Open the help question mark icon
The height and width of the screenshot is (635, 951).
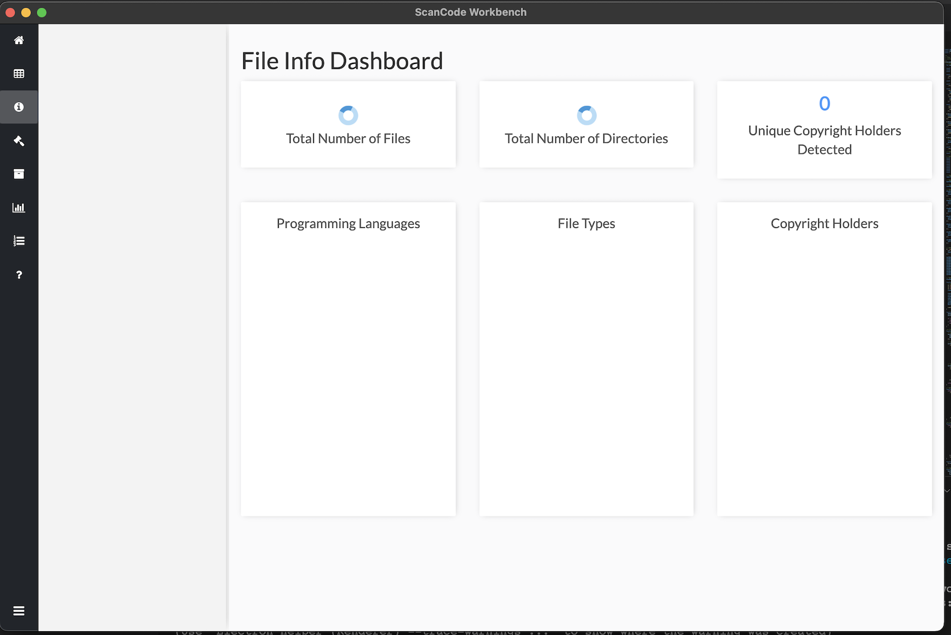[19, 275]
